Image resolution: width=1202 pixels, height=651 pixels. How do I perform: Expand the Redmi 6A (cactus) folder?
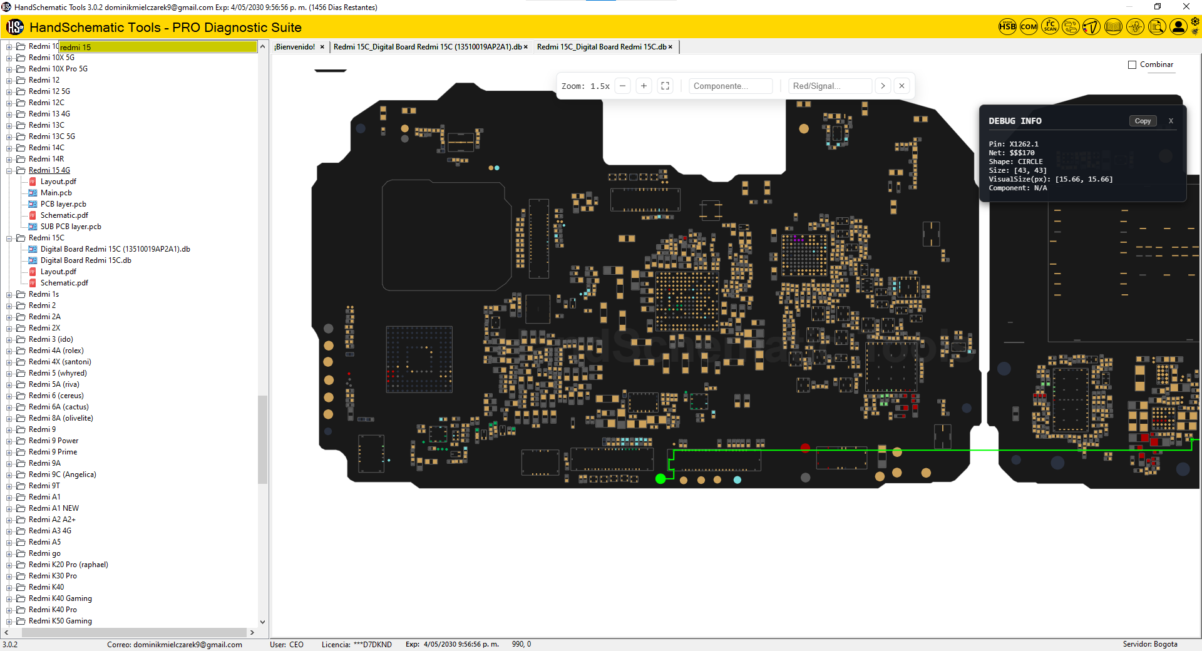point(9,407)
